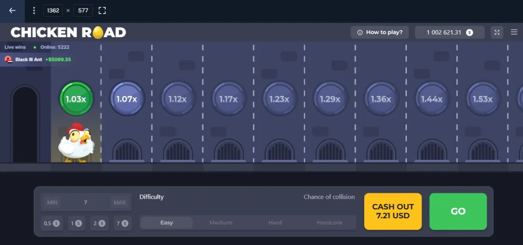The image size is (523, 245).
Task: Click the dollar coin balance icon
Action: [x=469, y=33]
